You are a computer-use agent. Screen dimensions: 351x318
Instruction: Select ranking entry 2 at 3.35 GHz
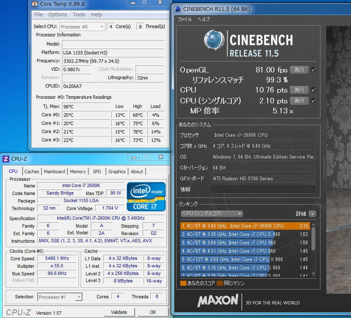245,234
